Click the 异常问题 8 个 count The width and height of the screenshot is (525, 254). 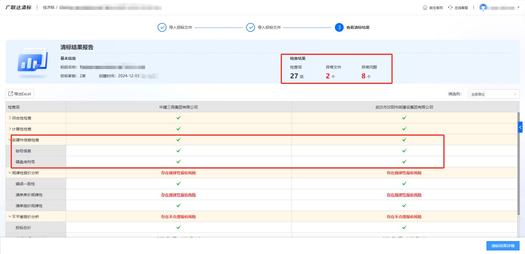(x=366, y=76)
